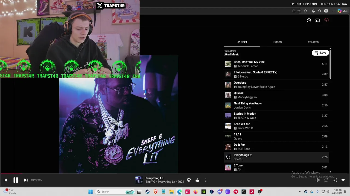The width and height of the screenshot is (350, 196).
Task: Open AMD software taskbar icon
Action: tap(252, 192)
